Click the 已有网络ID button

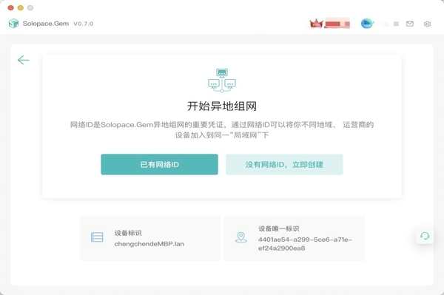[x=159, y=164]
